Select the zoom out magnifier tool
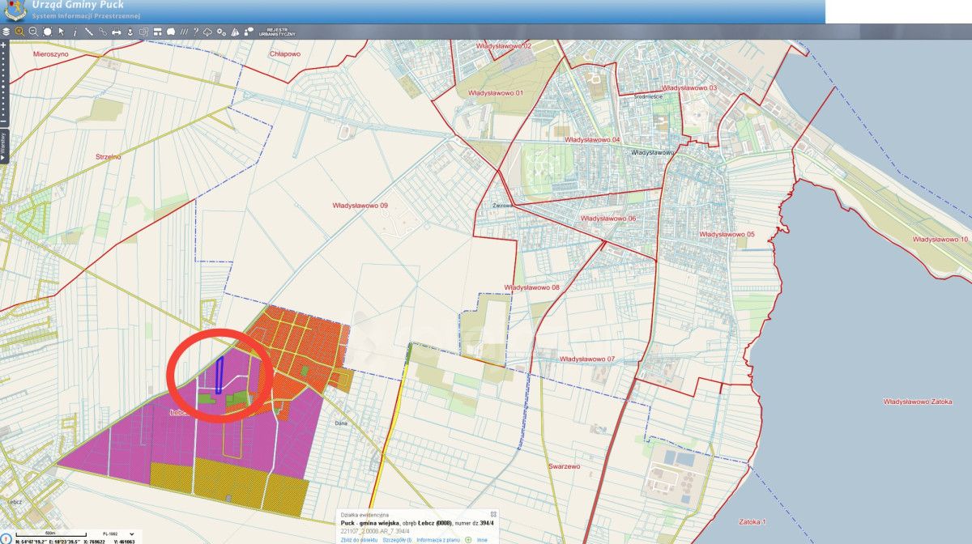The width and height of the screenshot is (972, 544). coord(33,32)
